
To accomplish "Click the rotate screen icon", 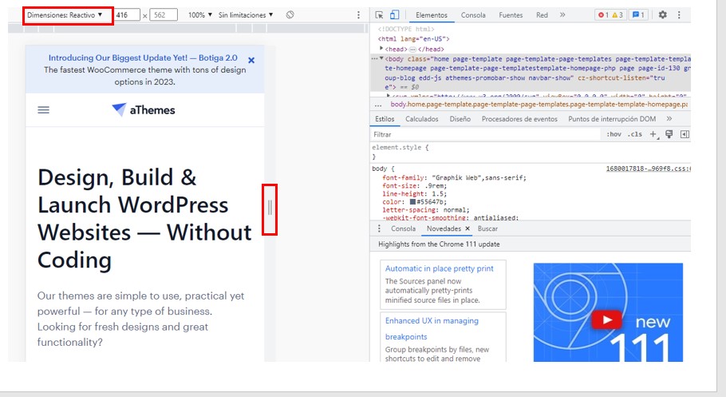I will point(290,15).
